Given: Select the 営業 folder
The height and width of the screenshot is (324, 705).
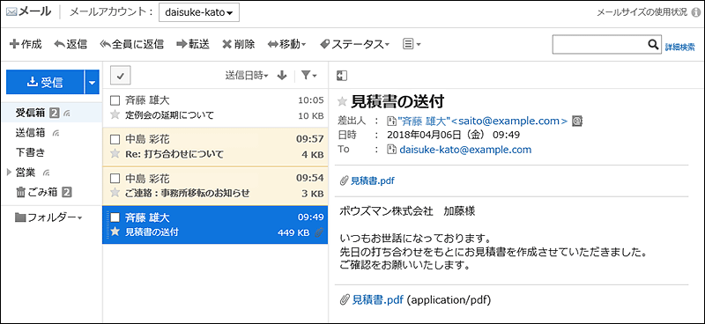Looking at the screenshot, I should pyautogui.click(x=26, y=172).
